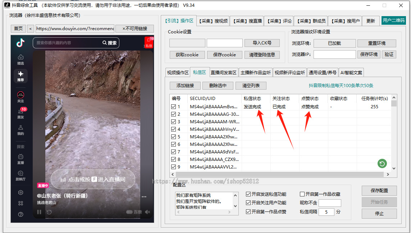Switch to the 【采集】搜直播 tab
This screenshot has width=411, height=233.
(247, 21)
